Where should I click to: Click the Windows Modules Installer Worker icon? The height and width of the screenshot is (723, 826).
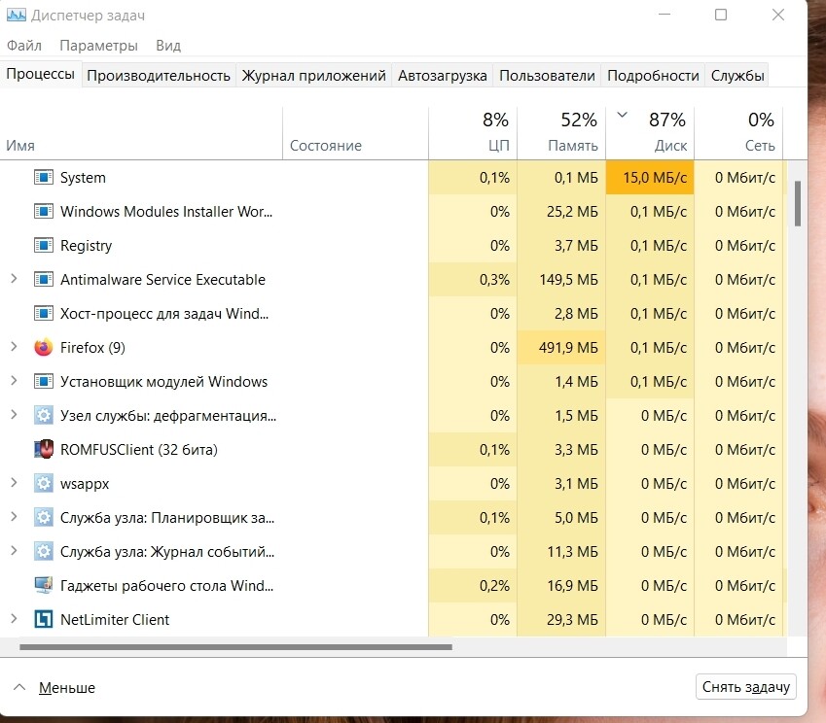pyautogui.click(x=43, y=212)
